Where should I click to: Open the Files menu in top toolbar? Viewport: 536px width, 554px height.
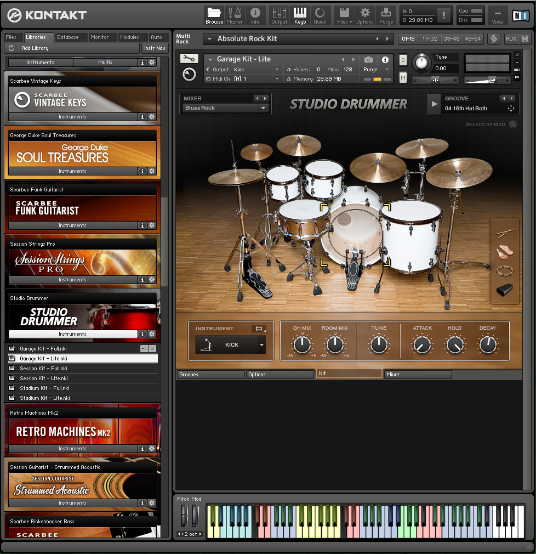point(344,16)
